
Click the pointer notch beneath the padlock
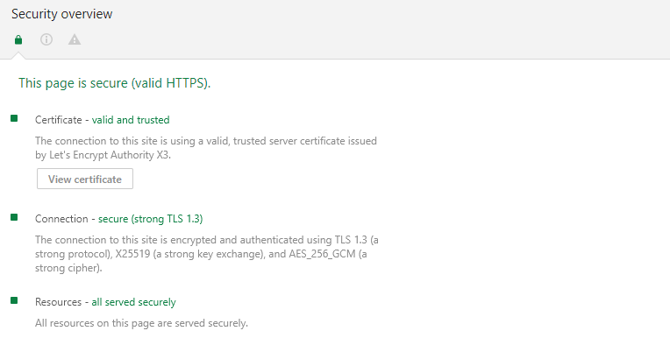(x=18, y=55)
